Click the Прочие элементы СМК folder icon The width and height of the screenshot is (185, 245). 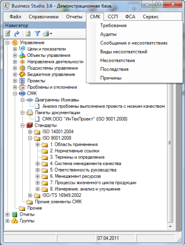30,202
